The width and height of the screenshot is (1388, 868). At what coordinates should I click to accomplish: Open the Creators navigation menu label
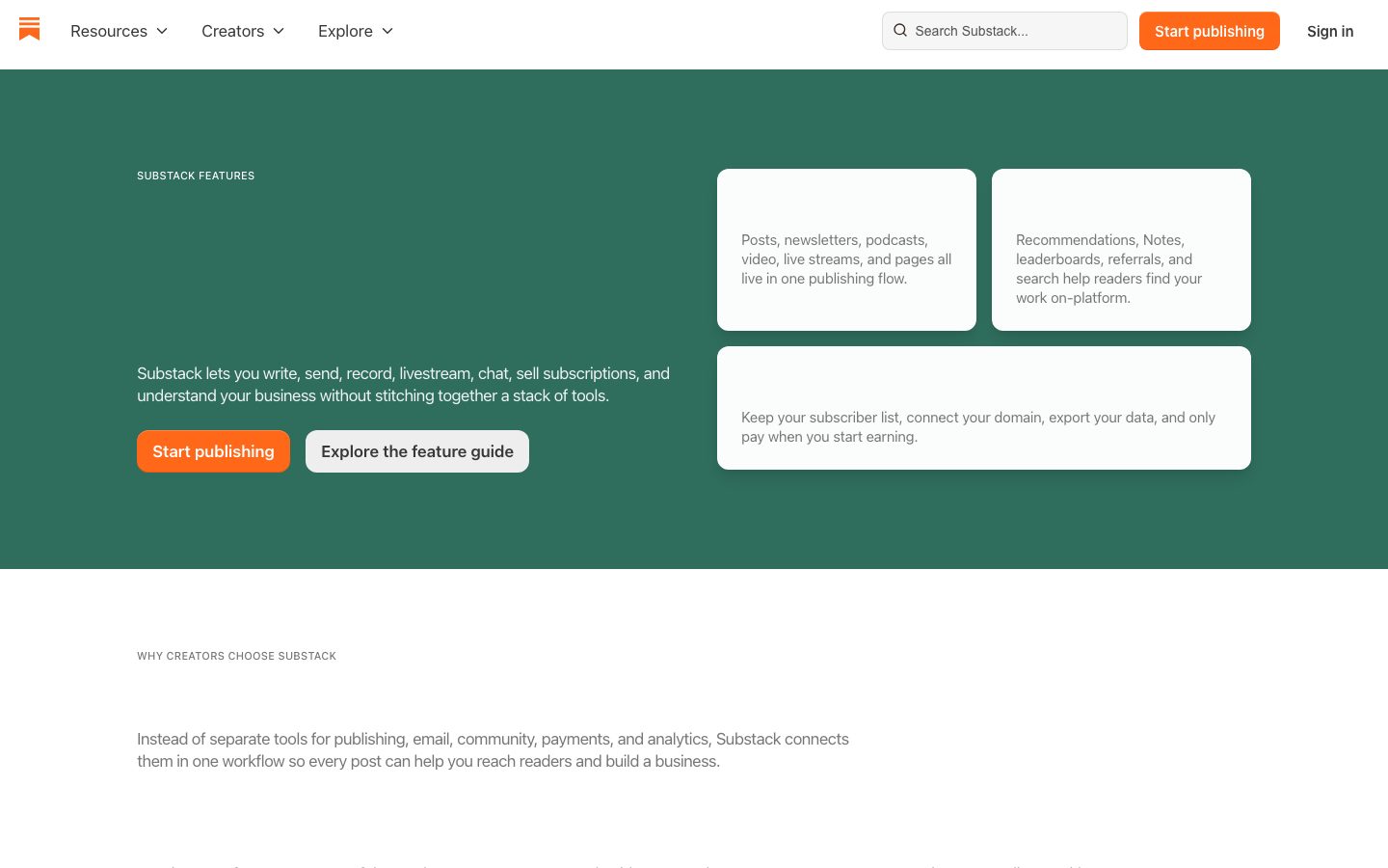tap(232, 31)
